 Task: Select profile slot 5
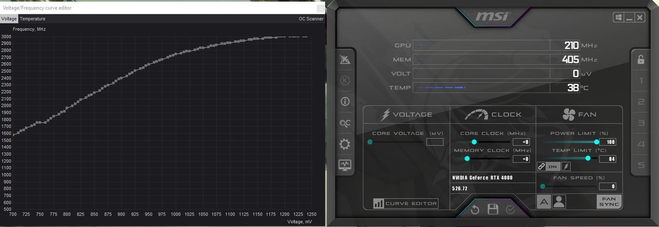coord(641,165)
